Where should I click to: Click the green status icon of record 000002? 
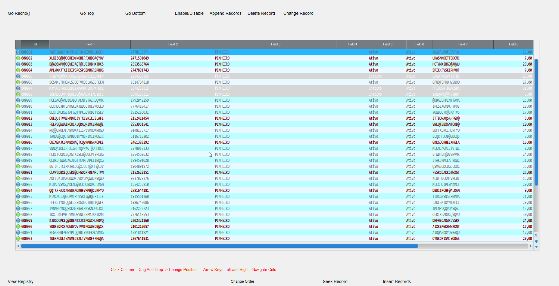pyautogui.click(x=18, y=58)
